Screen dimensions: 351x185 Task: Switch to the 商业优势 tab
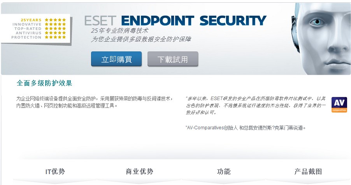(x=139, y=171)
